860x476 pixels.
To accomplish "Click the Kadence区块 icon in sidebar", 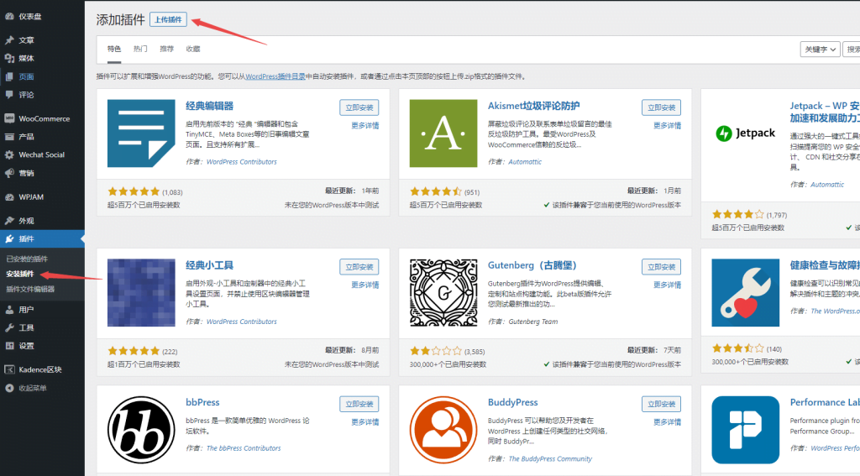I will click(9, 369).
